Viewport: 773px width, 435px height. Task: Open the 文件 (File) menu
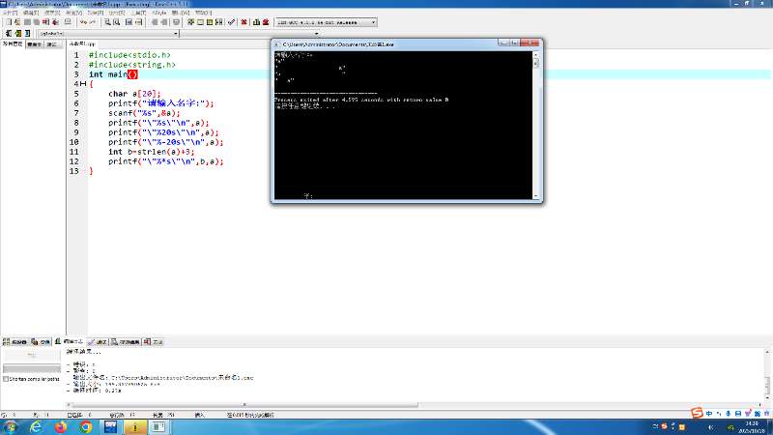coord(10,13)
